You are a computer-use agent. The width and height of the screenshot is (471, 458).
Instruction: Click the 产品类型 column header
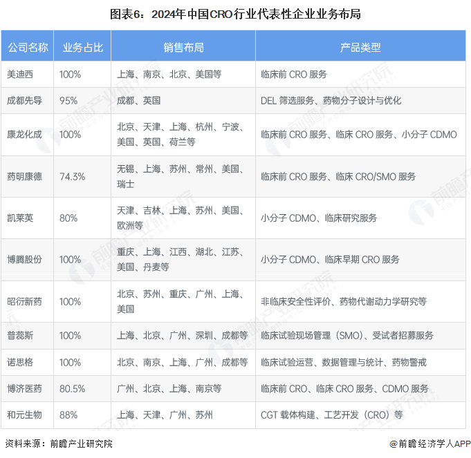[360, 48]
